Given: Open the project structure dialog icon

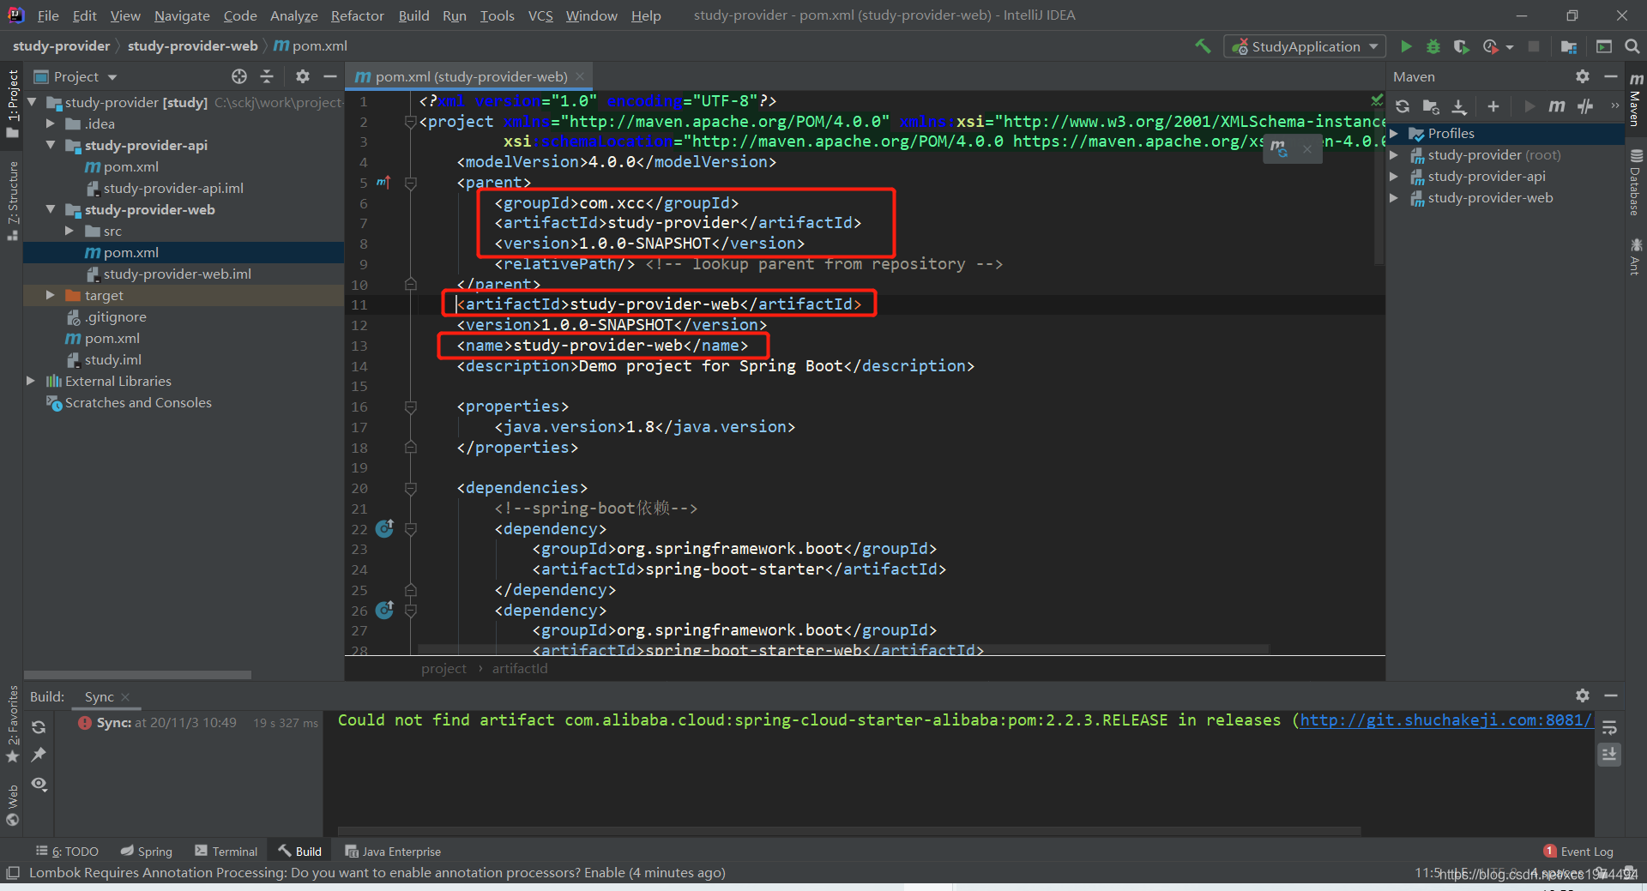Looking at the screenshot, I should pyautogui.click(x=1569, y=46).
